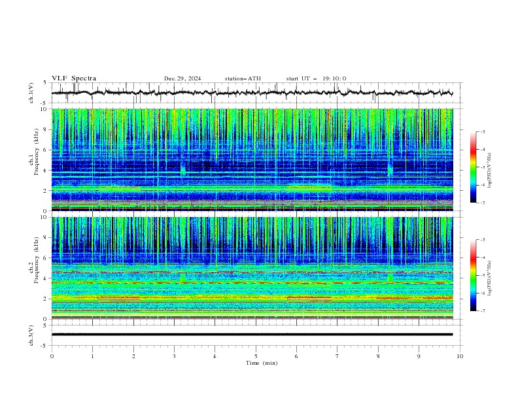Click the time axis tick label 4
Image resolution: width=518 pixels, height=400 pixels.
tap(215, 356)
